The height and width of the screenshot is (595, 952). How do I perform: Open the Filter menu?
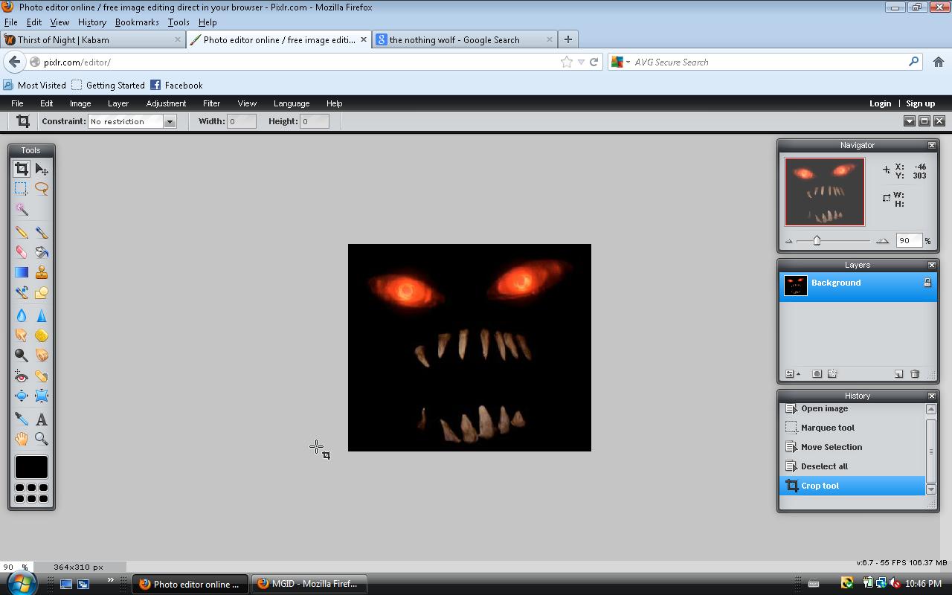point(211,103)
